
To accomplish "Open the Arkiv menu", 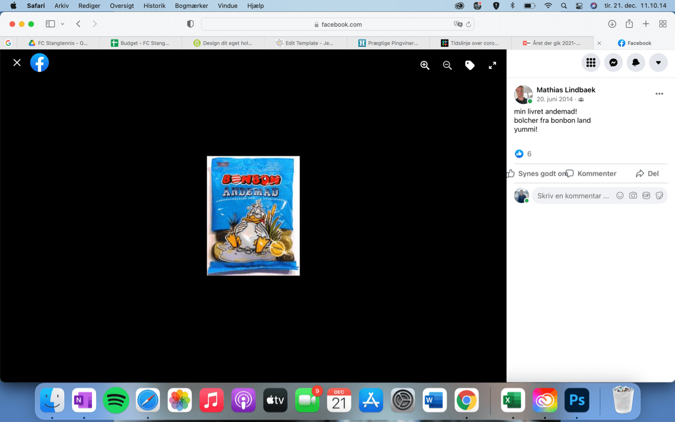I will pos(61,6).
